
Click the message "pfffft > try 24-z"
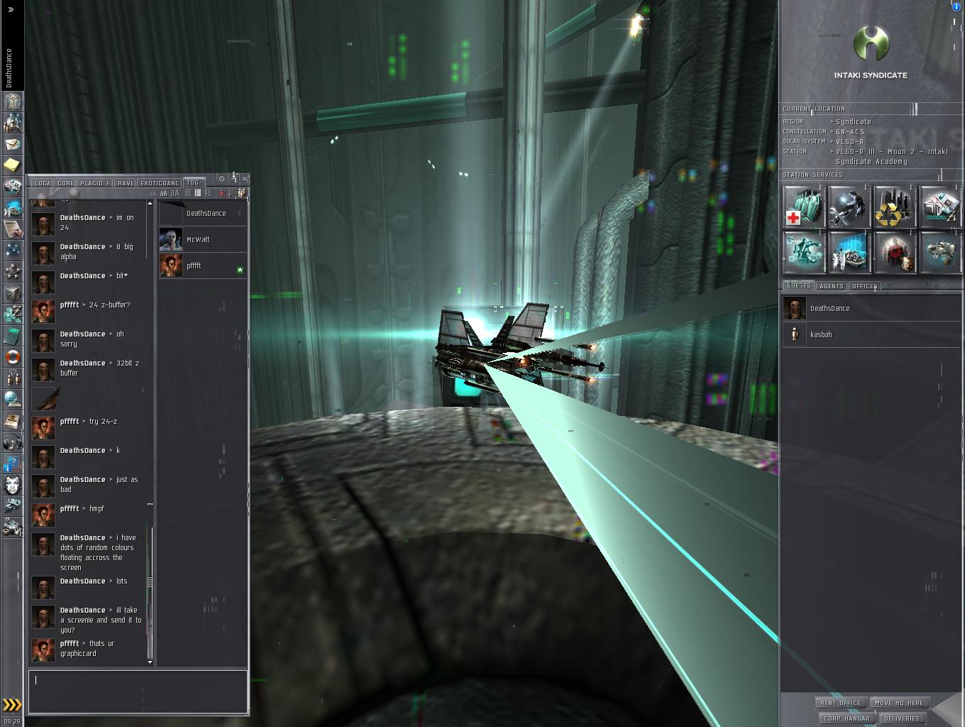coord(89,422)
